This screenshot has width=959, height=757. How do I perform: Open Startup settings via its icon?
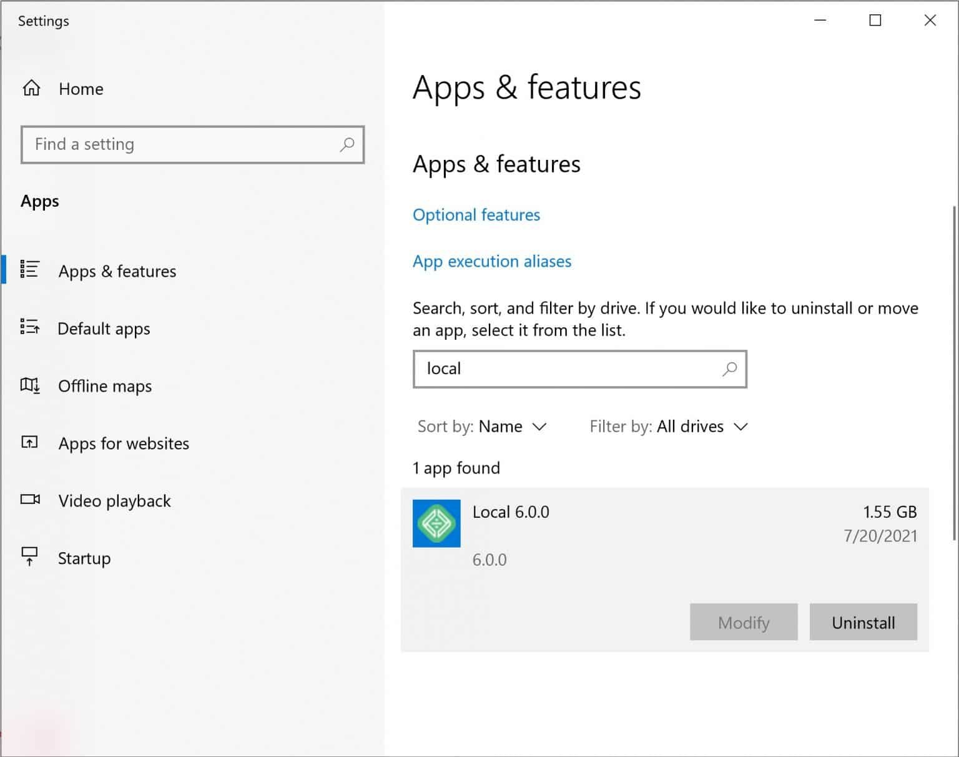[x=30, y=557]
